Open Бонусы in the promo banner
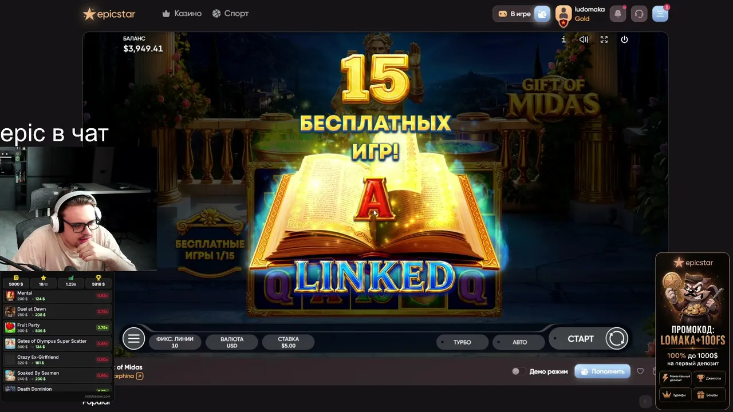733x412 pixels. click(x=709, y=394)
